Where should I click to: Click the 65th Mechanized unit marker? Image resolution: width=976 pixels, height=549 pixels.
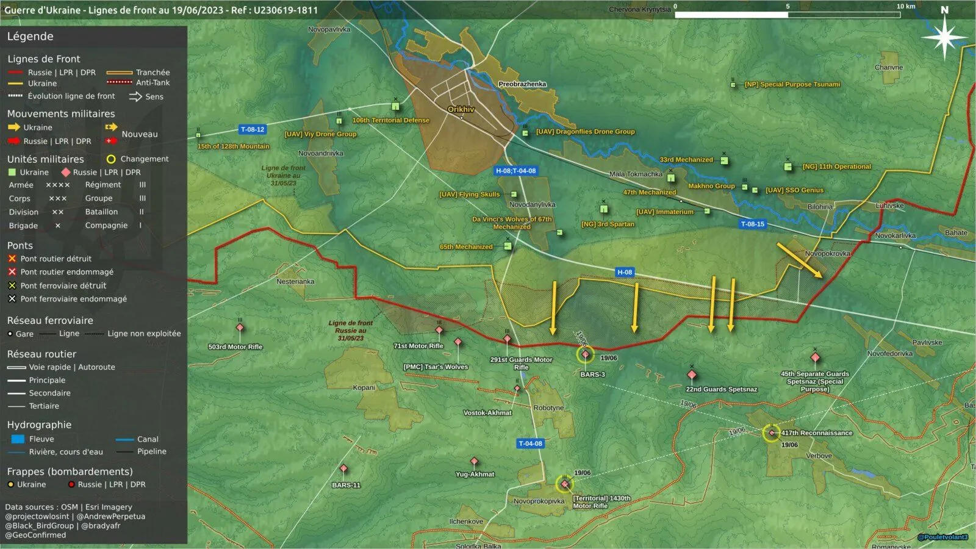508,246
